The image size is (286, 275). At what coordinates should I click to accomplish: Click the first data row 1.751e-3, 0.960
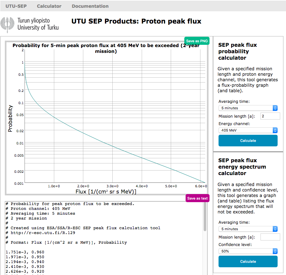coord(25,252)
